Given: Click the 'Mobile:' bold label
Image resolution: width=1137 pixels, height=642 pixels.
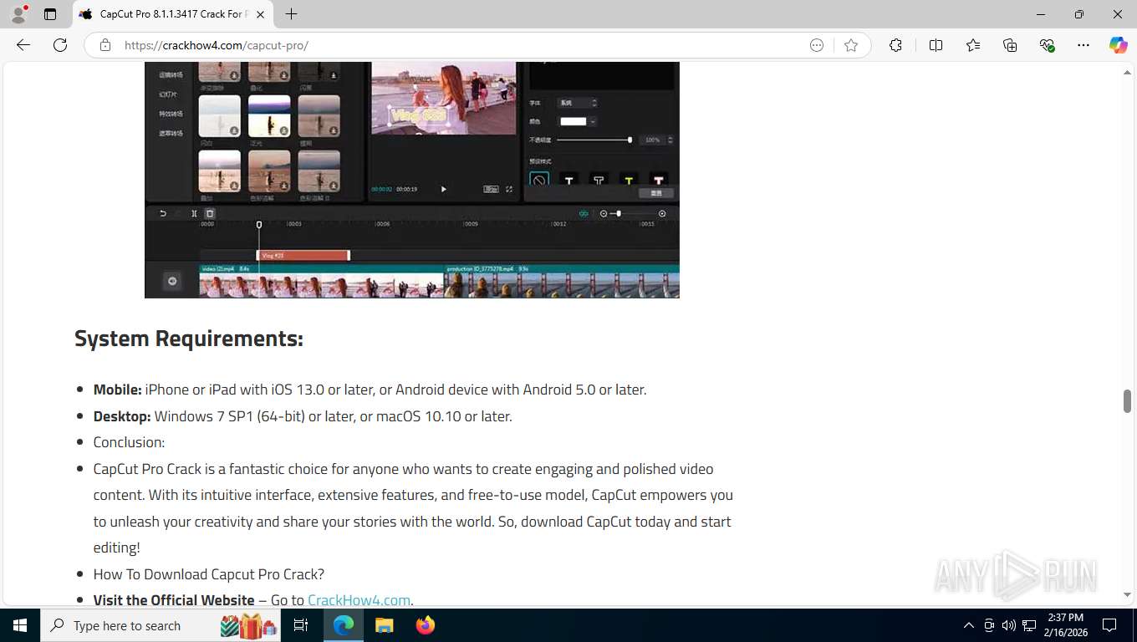Looking at the screenshot, I should pyautogui.click(x=117, y=390).
